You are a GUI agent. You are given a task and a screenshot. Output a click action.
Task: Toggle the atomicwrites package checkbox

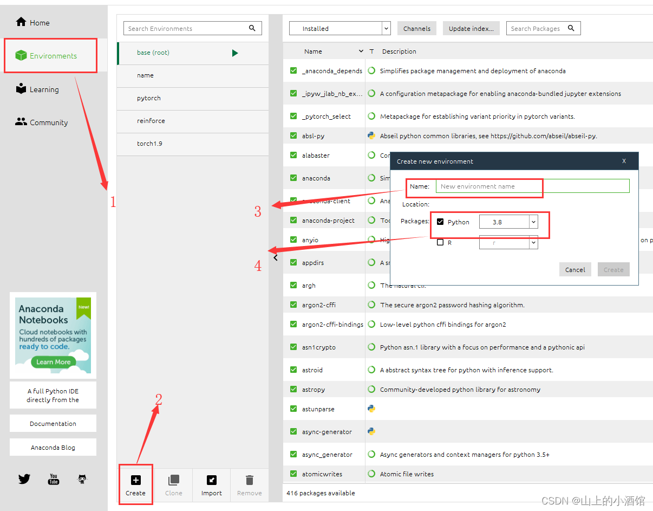[x=293, y=474]
